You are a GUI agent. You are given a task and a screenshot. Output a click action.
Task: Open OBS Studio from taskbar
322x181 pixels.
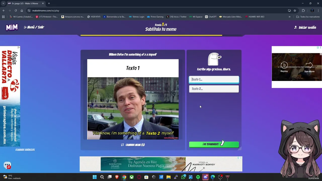(x=220, y=177)
